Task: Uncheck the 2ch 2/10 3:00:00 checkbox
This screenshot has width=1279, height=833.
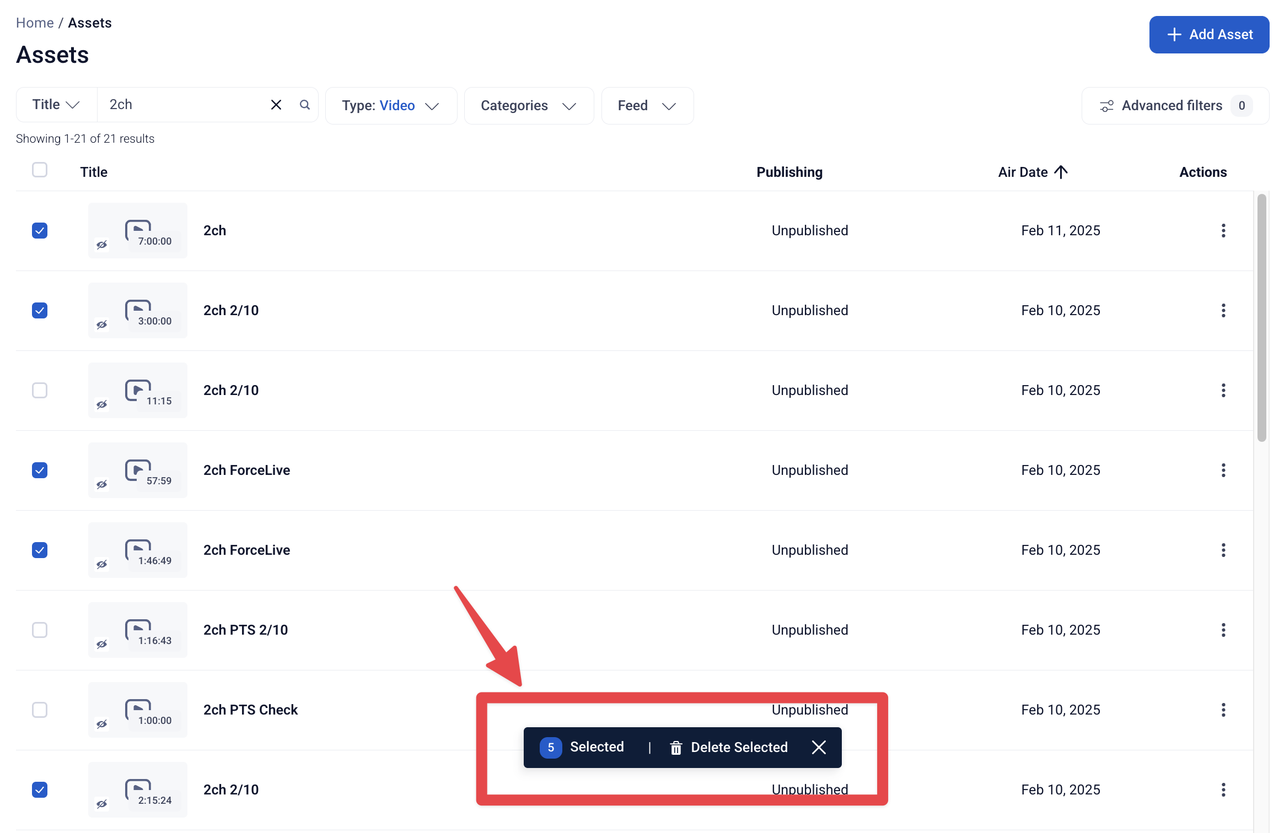Action: [40, 311]
